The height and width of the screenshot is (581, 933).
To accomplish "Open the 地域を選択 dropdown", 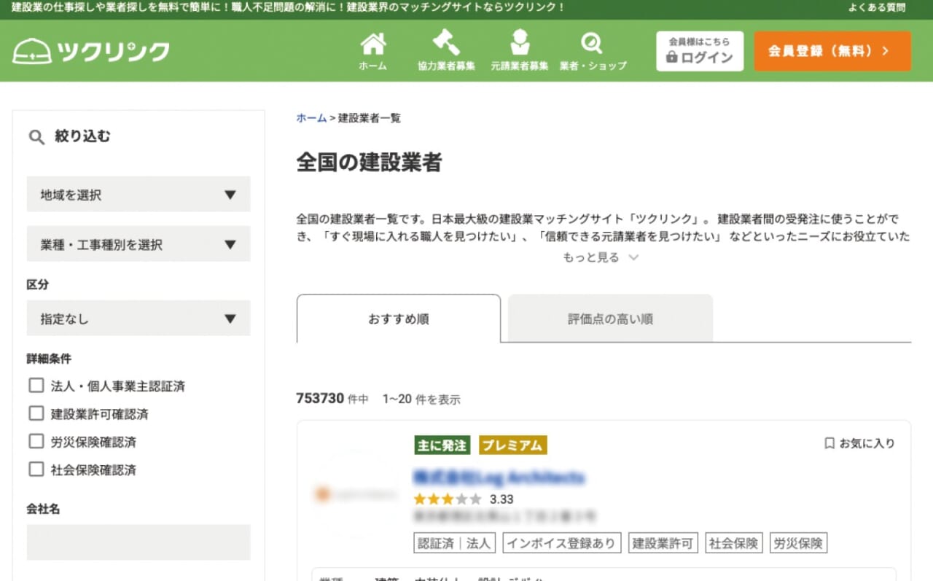I will tap(138, 195).
